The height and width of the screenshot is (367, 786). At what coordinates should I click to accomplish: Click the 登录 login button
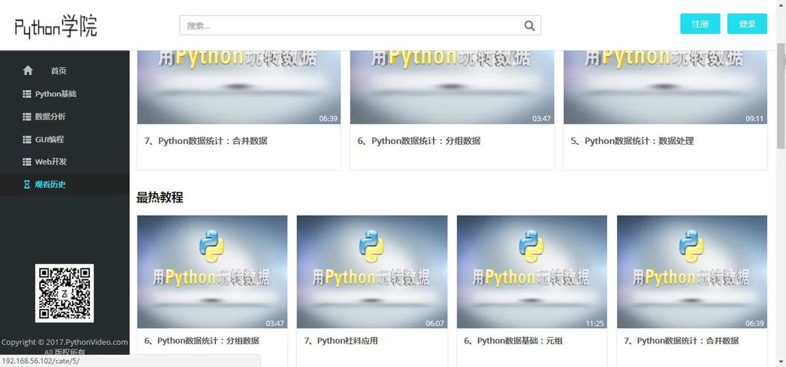747,24
